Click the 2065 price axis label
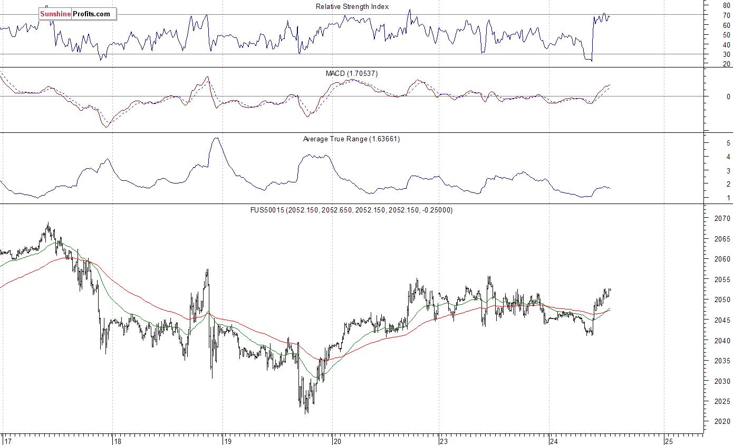 (722, 239)
